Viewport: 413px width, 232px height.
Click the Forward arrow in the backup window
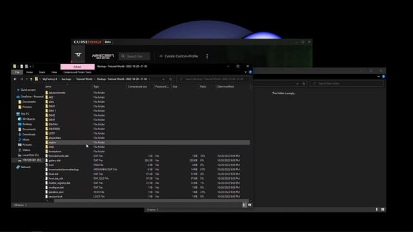21,79
